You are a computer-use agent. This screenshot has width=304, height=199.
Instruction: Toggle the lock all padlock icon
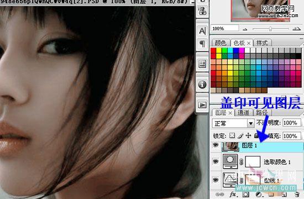coord(256,135)
